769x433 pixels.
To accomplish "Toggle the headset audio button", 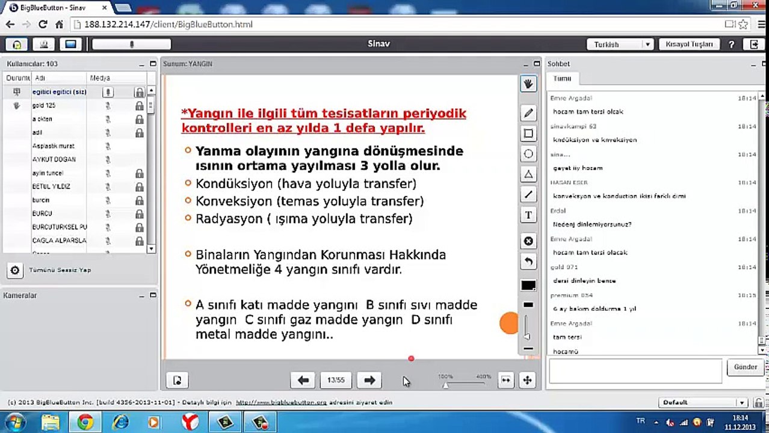I will [17, 44].
